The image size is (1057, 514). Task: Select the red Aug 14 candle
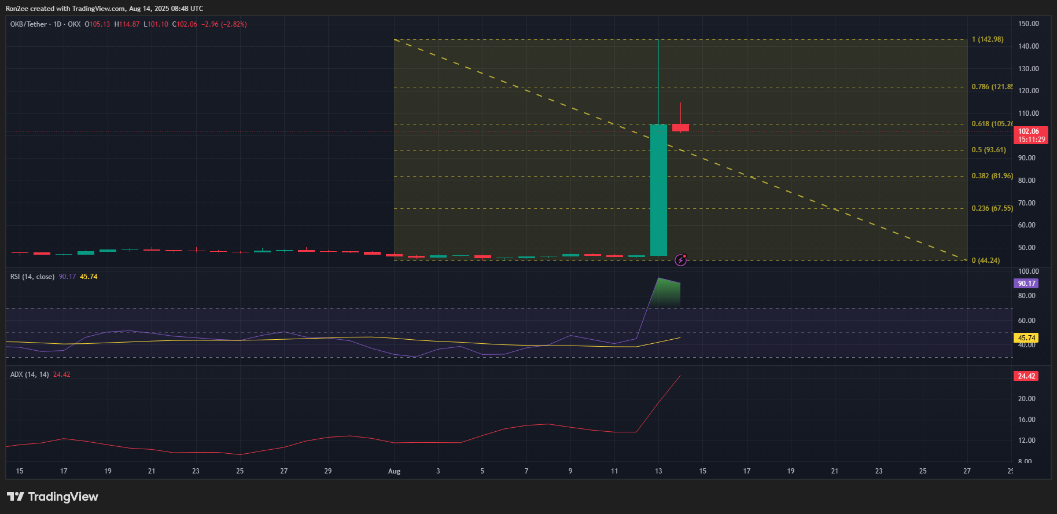click(x=680, y=127)
